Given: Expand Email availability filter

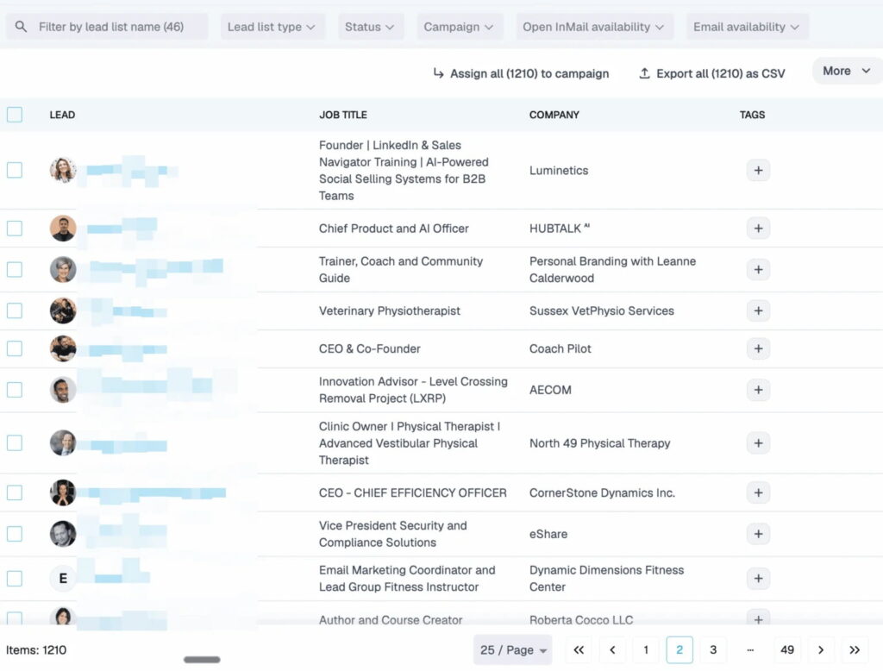Looking at the screenshot, I should click(x=747, y=27).
